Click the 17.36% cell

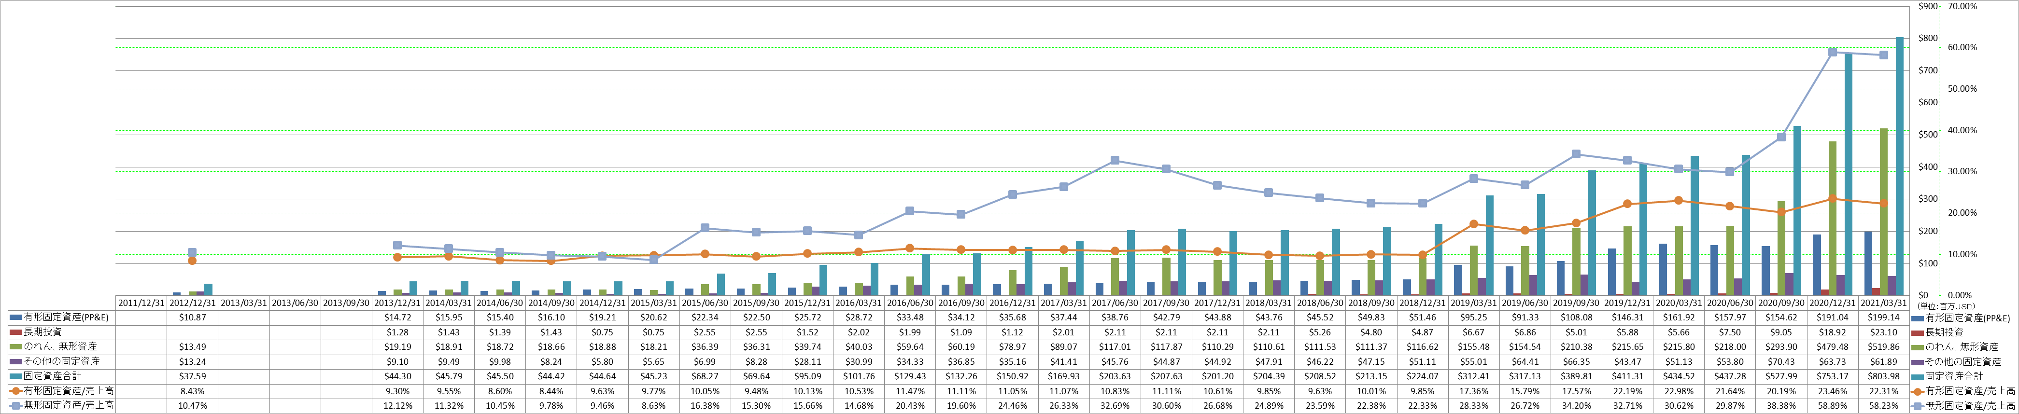[1474, 391]
